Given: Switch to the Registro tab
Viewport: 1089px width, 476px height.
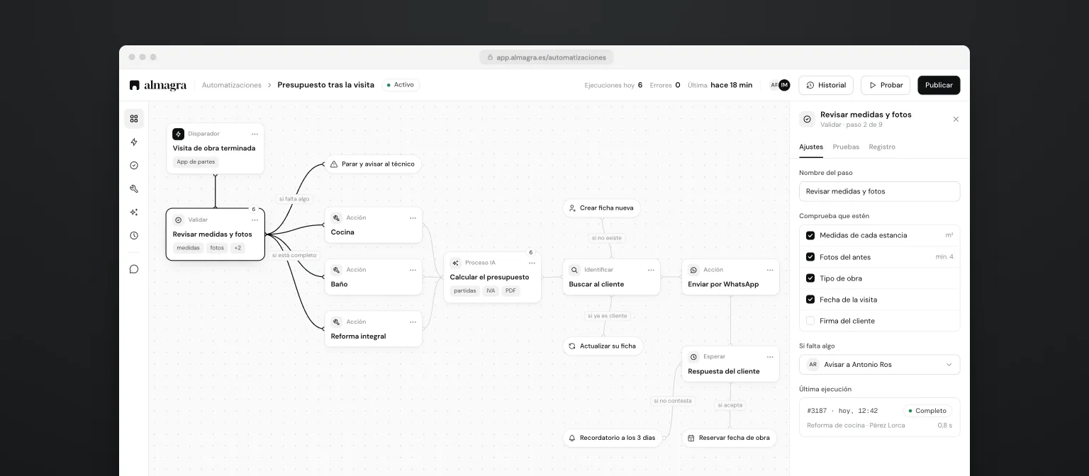Looking at the screenshot, I should point(882,147).
